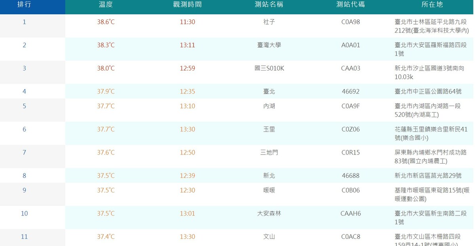Click station code CAAH6
475x246 pixels.
[x=350, y=214]
